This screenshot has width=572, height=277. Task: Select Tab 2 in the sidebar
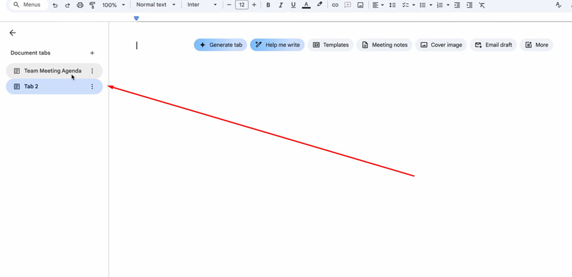click(54, 86)
